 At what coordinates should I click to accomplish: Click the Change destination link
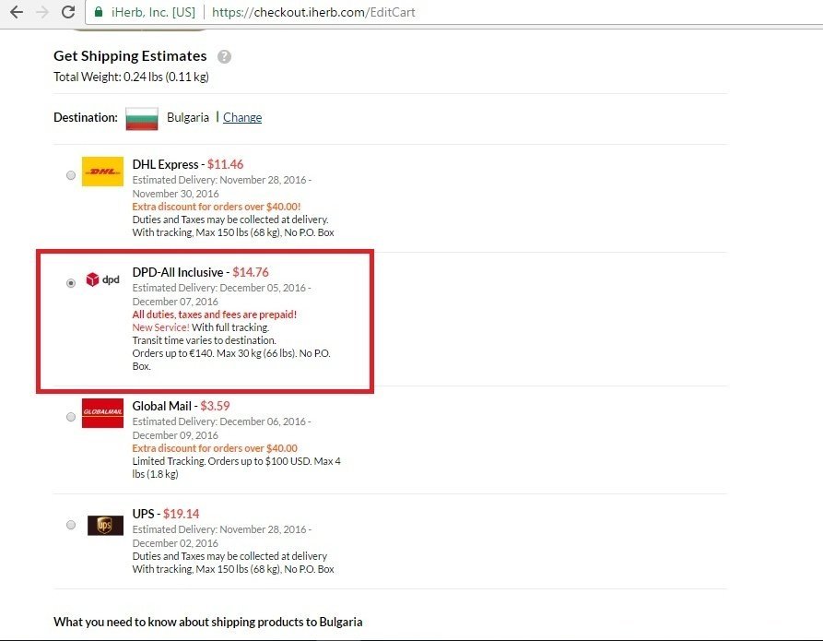click(242, 118)
